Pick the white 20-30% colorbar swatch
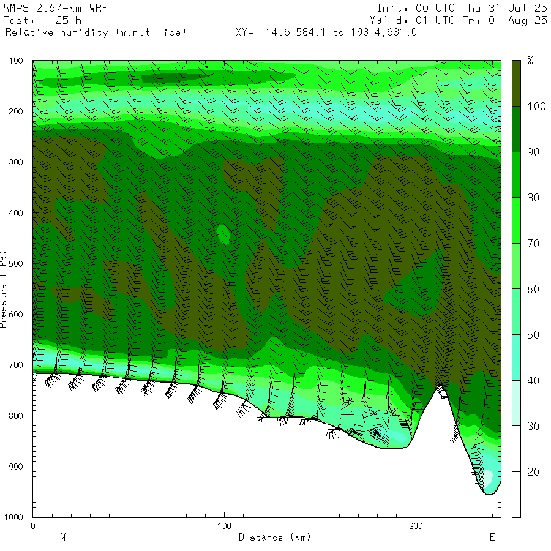The height and width of the screenshot is (551, 551). point(516,449)
